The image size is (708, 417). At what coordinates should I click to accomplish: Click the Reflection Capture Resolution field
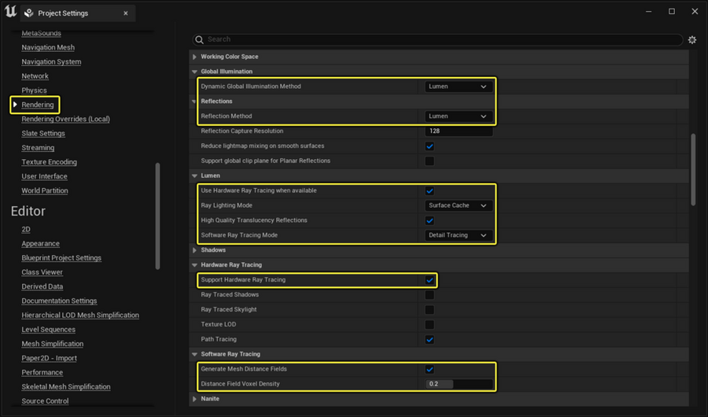click(x=459, y=131)
